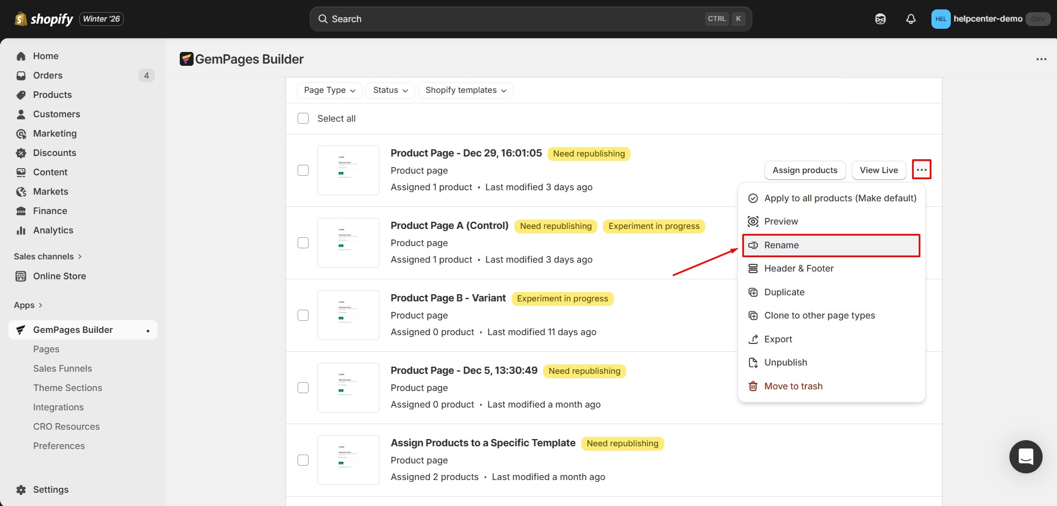Open the Sidekick assistant icon in top bar
The height and width of the screenshot is (506, 1057).
click(880, 19)
